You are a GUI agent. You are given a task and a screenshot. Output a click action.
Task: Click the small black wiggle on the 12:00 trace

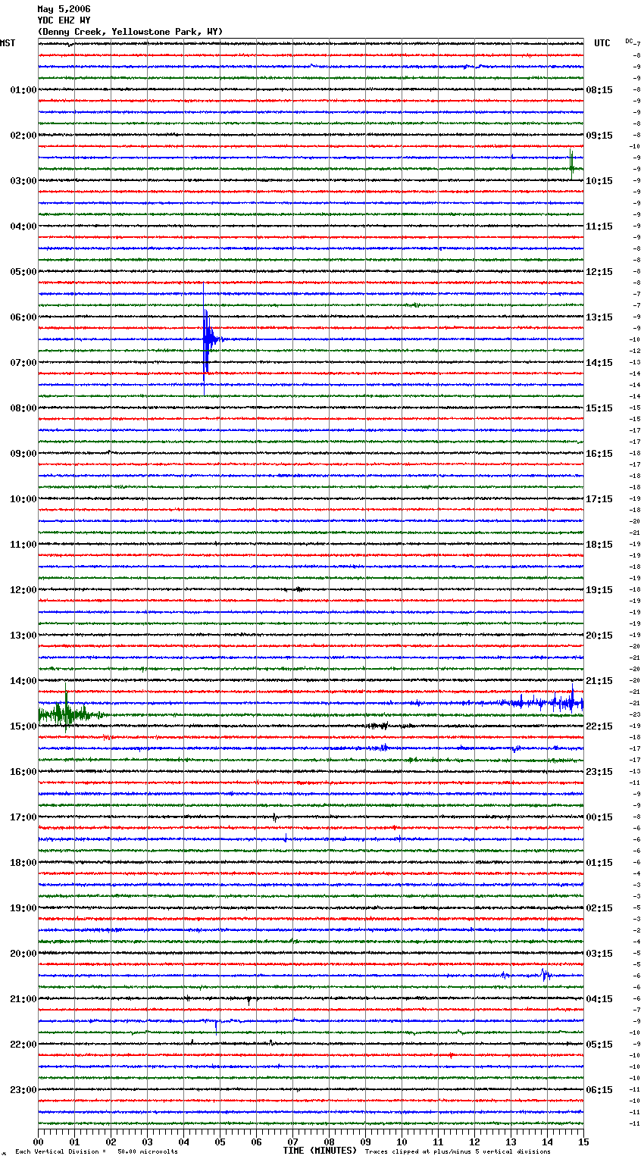pos(299,589)
